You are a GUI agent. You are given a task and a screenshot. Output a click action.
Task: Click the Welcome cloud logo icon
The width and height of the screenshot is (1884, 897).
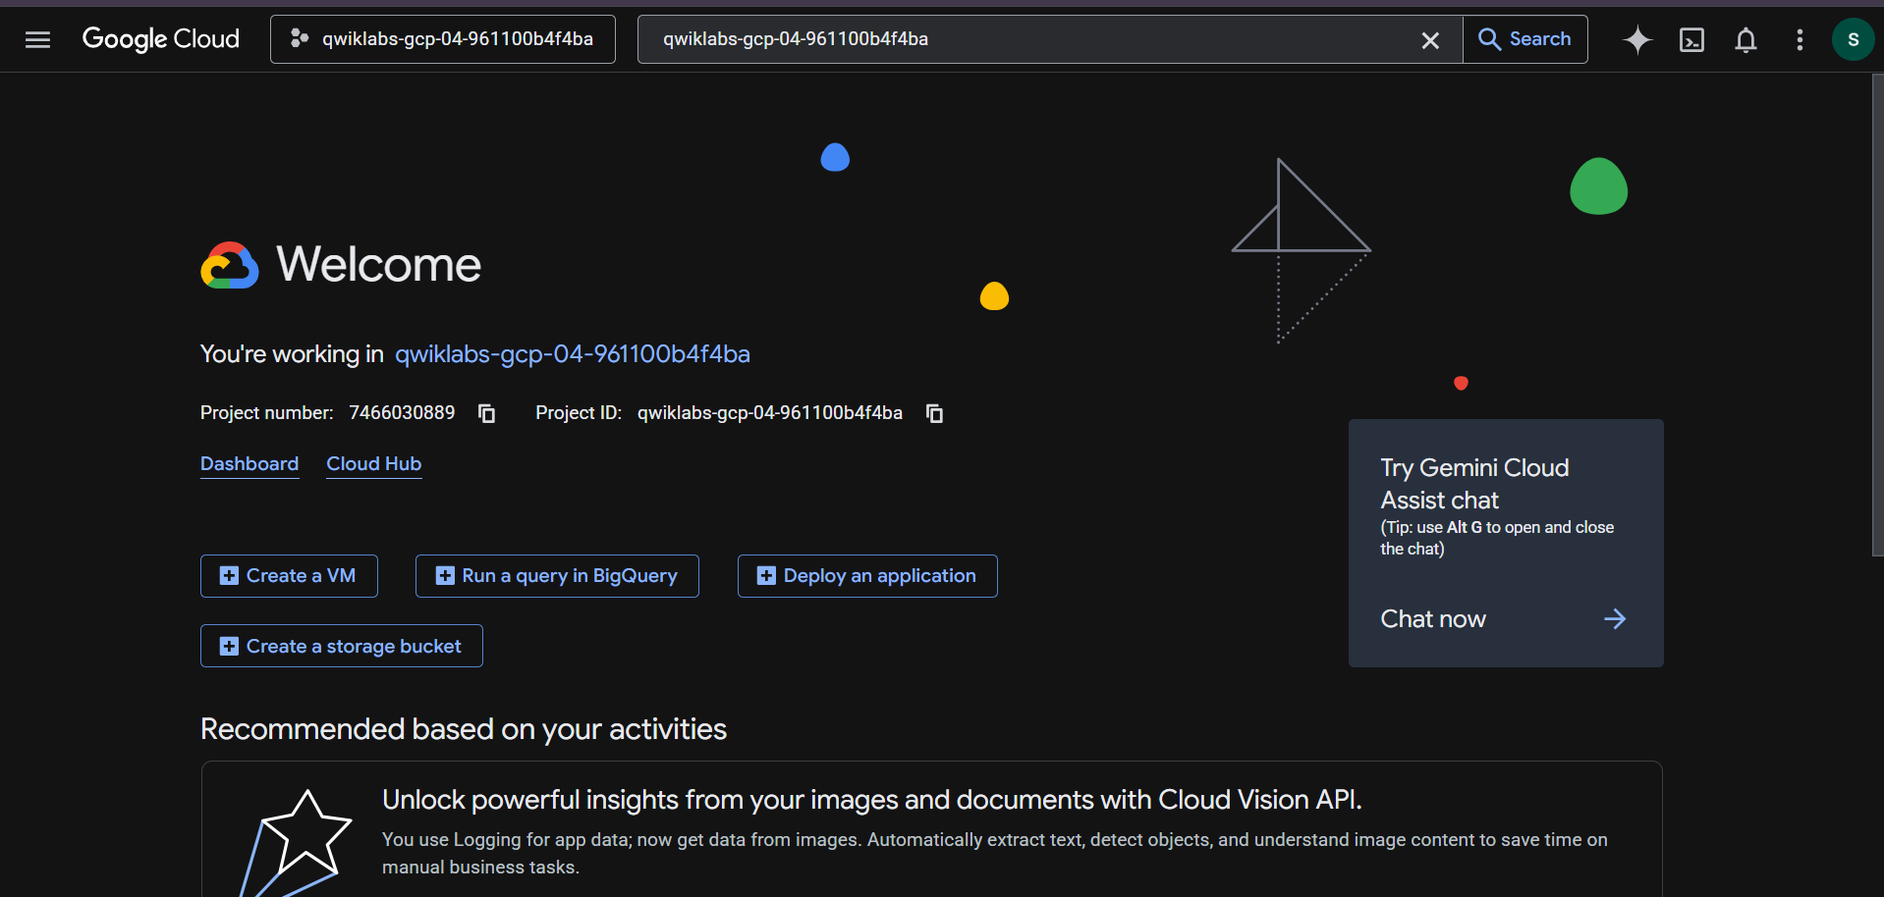point(230,265)
